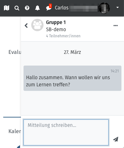The image size is (124, 148).
Task: Click the 4 Teilnehmer/innen participant count
Action: click(63, 36)
